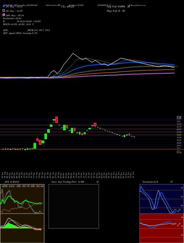Click the empty Intra Day Trading Price box
This screenshot has width=184, height=243.
pyautogui.click(x=74, y=206)
